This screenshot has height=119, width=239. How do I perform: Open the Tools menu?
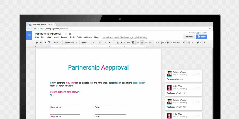[x=72, y=37]
